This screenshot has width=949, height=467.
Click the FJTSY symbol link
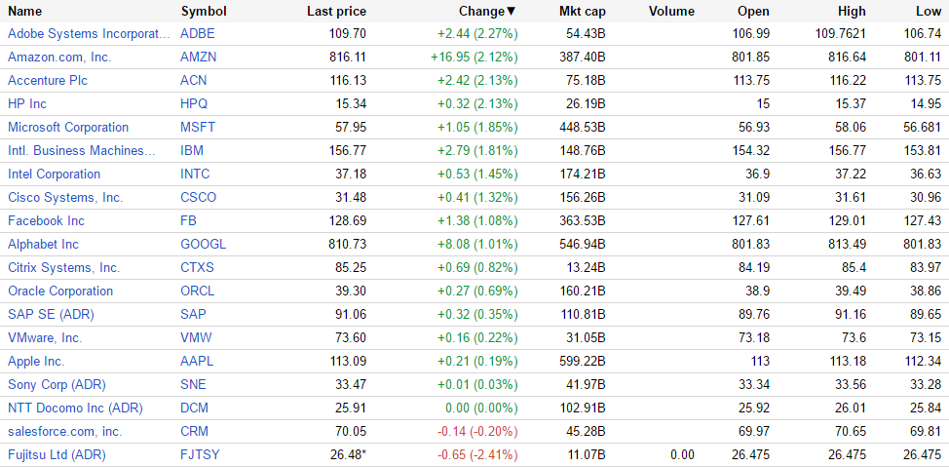[201, 454]
